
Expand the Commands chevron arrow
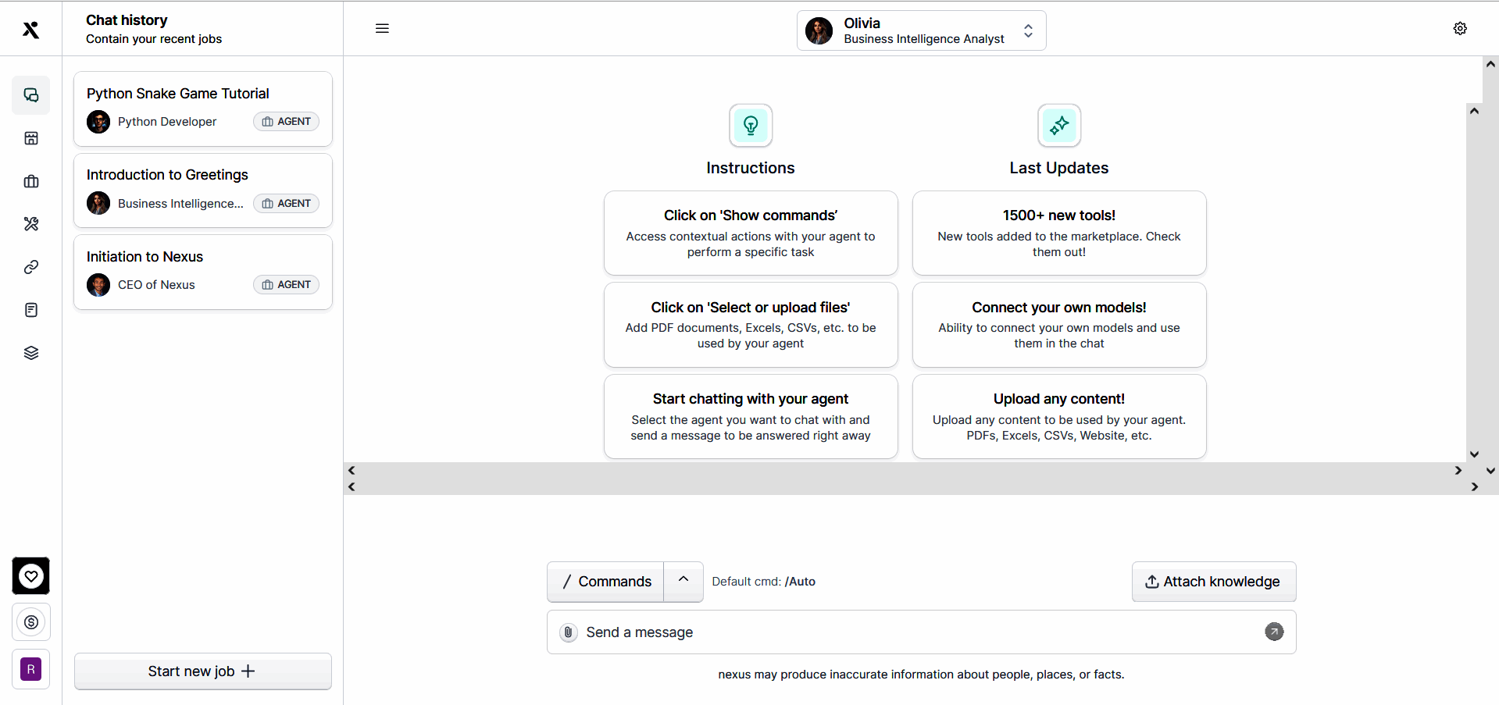point(683,580)
